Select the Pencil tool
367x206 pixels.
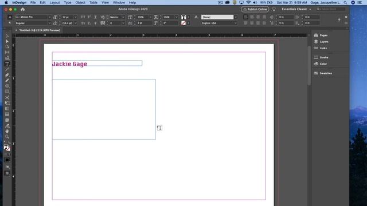coord(7,81)
